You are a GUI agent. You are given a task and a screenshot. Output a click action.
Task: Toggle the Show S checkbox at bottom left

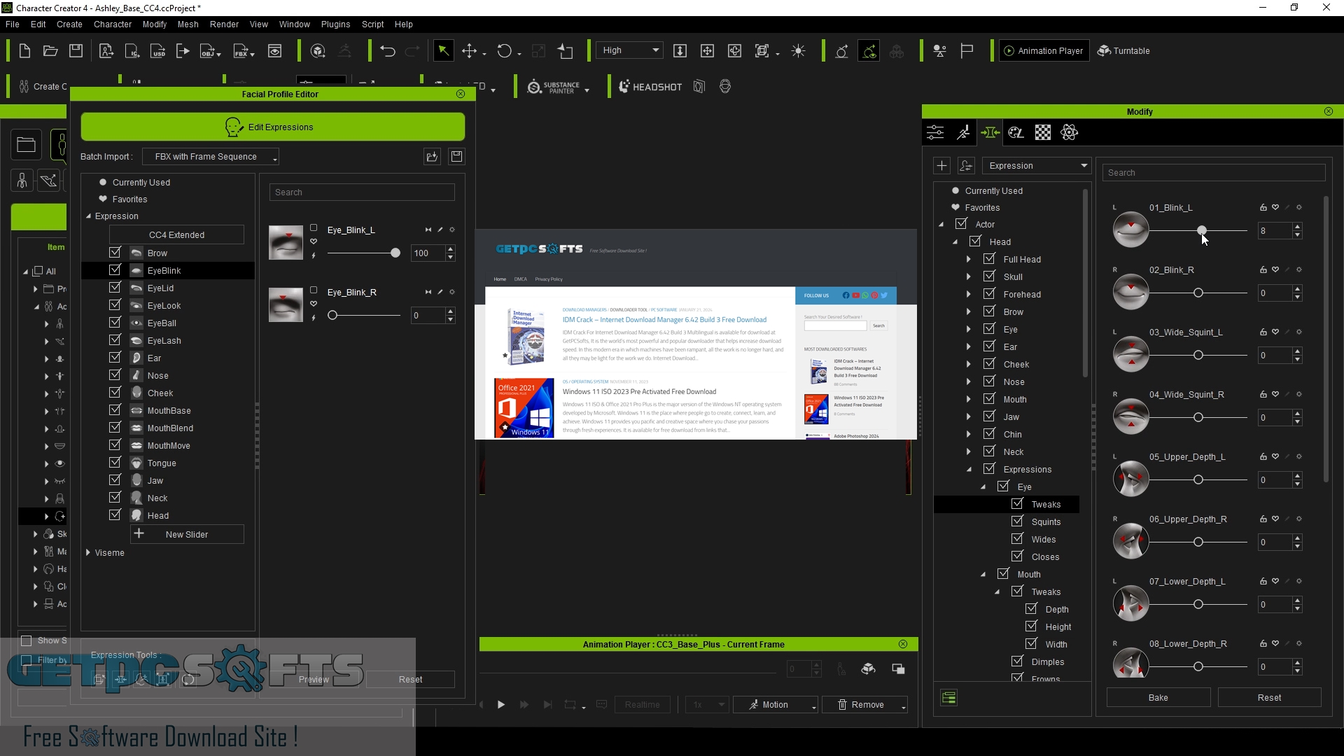pos(27,640)
